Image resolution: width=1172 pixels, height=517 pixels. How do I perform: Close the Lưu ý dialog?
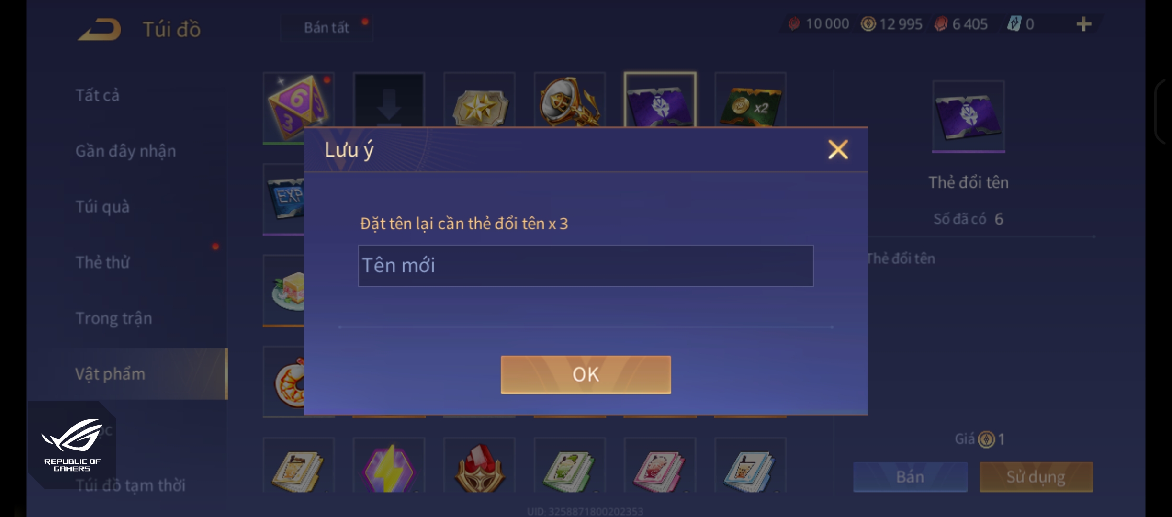click(838, 150)
